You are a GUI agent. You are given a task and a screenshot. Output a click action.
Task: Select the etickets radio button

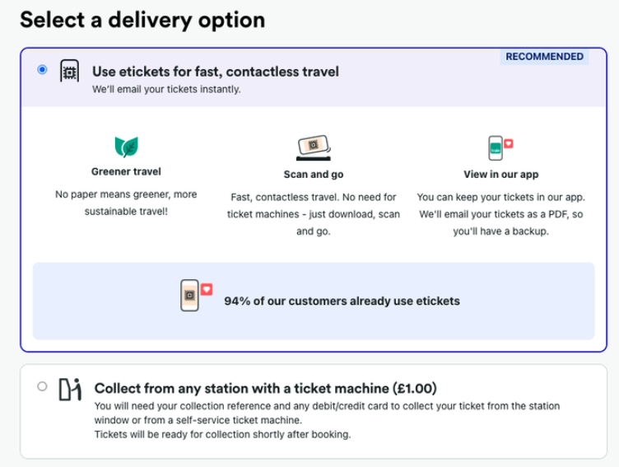coord(42,69)
